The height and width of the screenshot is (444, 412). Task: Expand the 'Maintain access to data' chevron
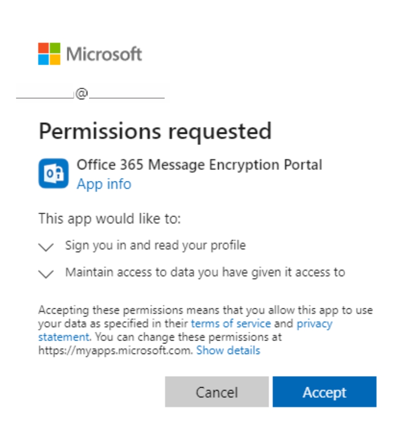tap(46, 274)
